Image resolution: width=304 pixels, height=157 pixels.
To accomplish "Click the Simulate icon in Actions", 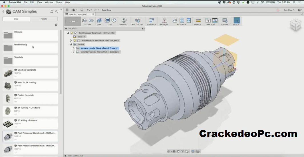I will 175,20.
